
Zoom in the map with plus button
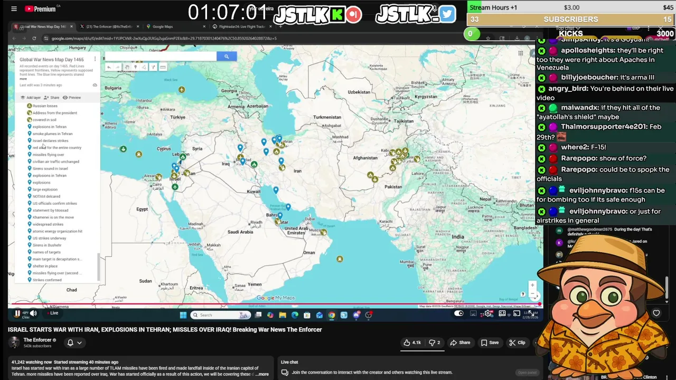[532, 285]
